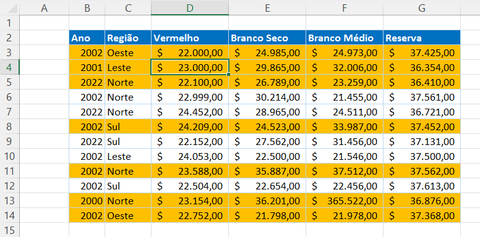The width and height of the screenshot is (480, 237).
Task: Select cell with value 23.154,00
Action: [190, 201]
